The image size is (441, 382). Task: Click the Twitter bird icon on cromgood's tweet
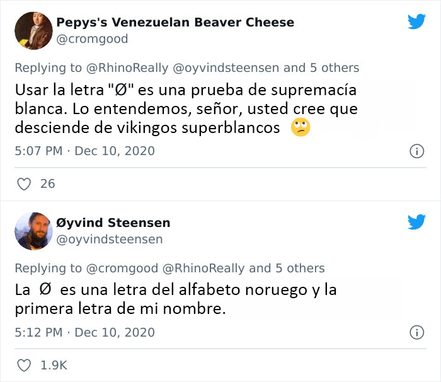coord(416,21)
